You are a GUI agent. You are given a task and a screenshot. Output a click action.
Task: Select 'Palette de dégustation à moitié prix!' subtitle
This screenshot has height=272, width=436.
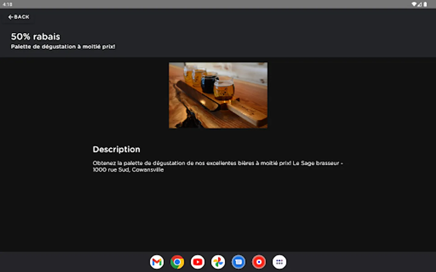click(63, 47)
